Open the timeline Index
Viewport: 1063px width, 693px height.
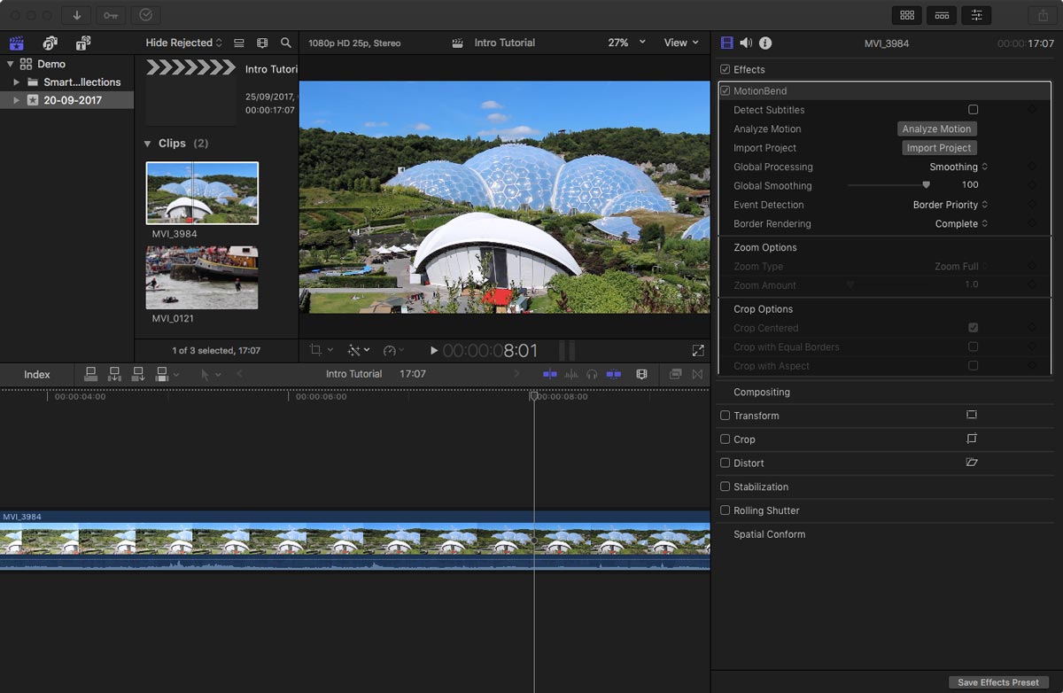(37, 374)
